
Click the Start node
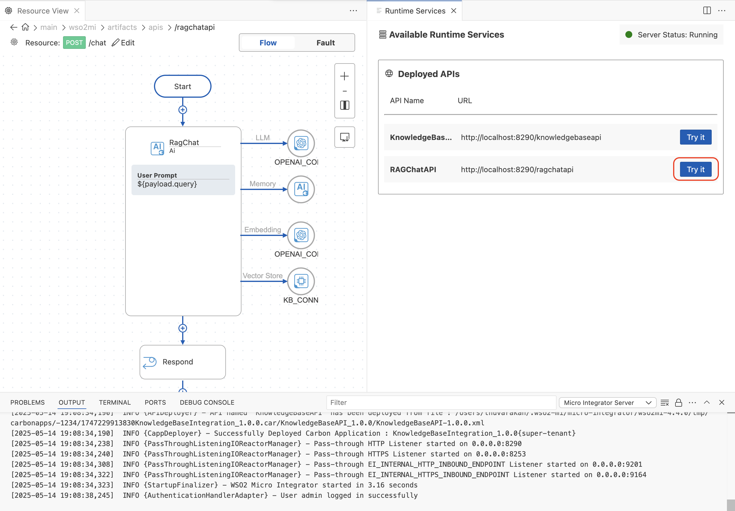click(x=182, y=86)
